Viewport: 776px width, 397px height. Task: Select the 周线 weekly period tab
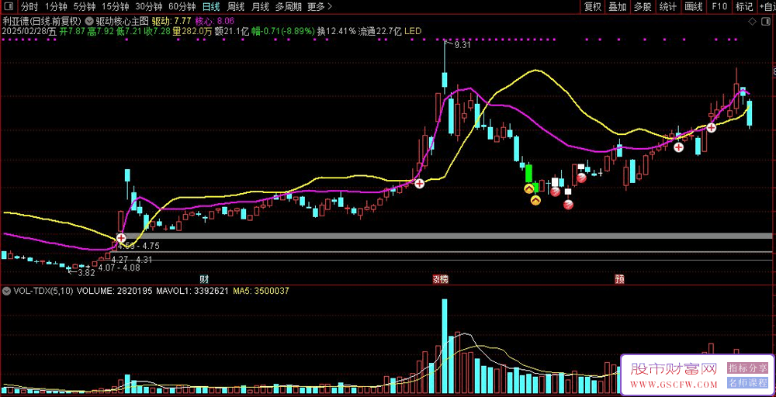[236, 6]
